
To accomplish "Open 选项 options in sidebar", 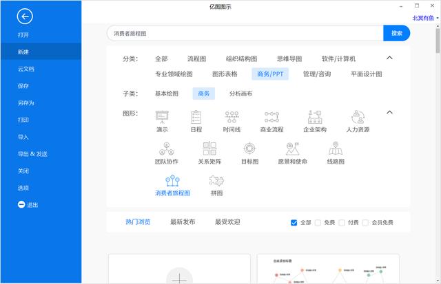I will 41,188.
